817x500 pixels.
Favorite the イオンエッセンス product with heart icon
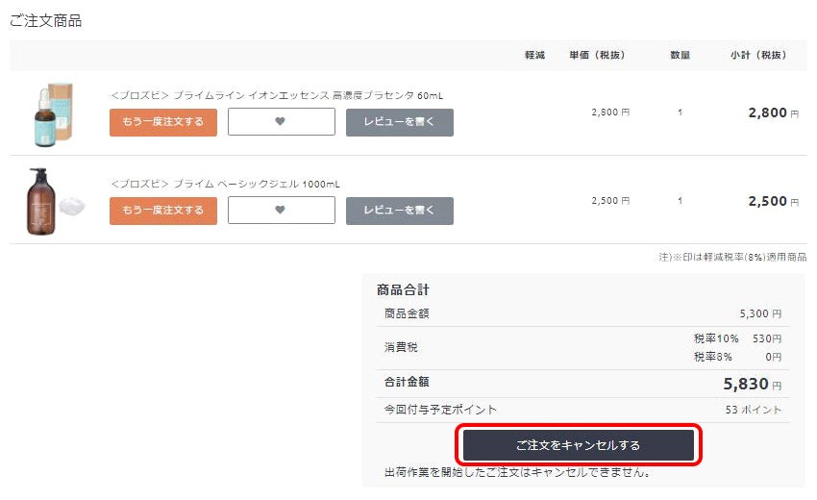pos(282,121)
